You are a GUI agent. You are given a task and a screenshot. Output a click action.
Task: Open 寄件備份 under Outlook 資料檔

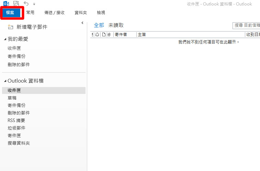[16, 105]
